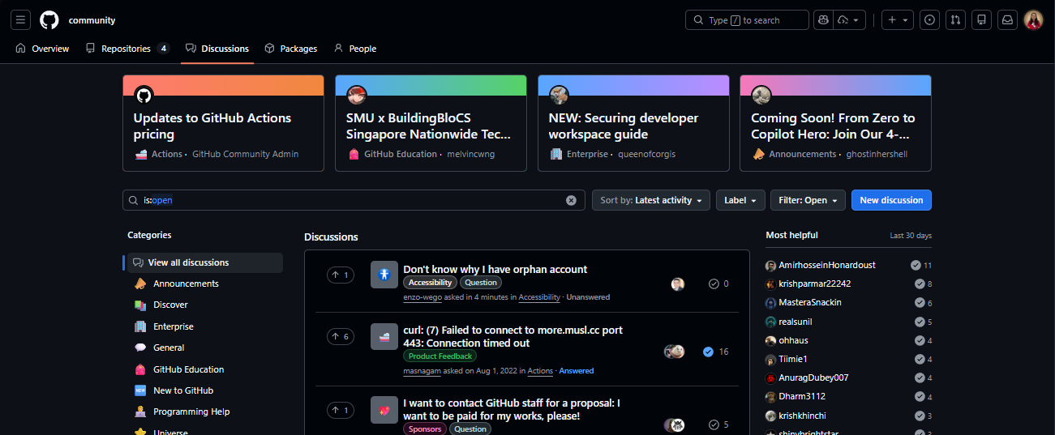The width and height of the screenshot is (1055, 435).
Task: Click melvincwng author name on spotlight card
Action: (x=470, y=154)
